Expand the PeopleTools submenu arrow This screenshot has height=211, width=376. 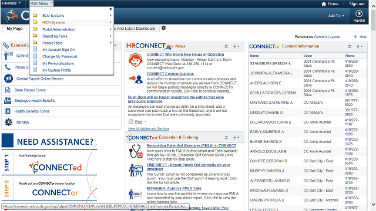click(110, 43)
